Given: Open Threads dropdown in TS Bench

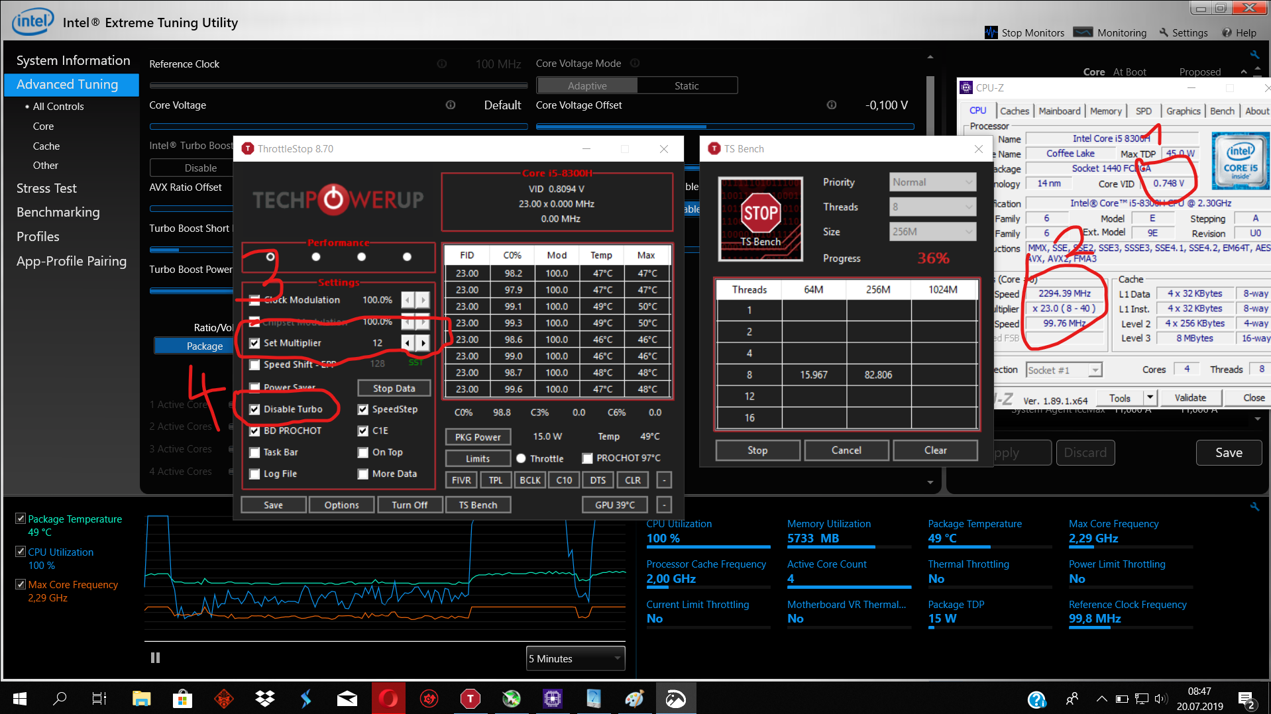Looking at the screenshot, I should point(932,207).
